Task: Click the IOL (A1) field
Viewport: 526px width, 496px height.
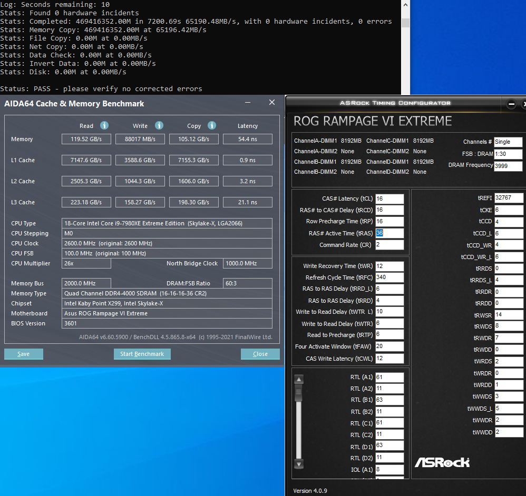Action: click(x=389, y=470)
